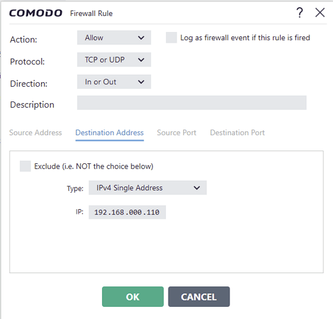Click the CANCEL button

pos(199,297)
